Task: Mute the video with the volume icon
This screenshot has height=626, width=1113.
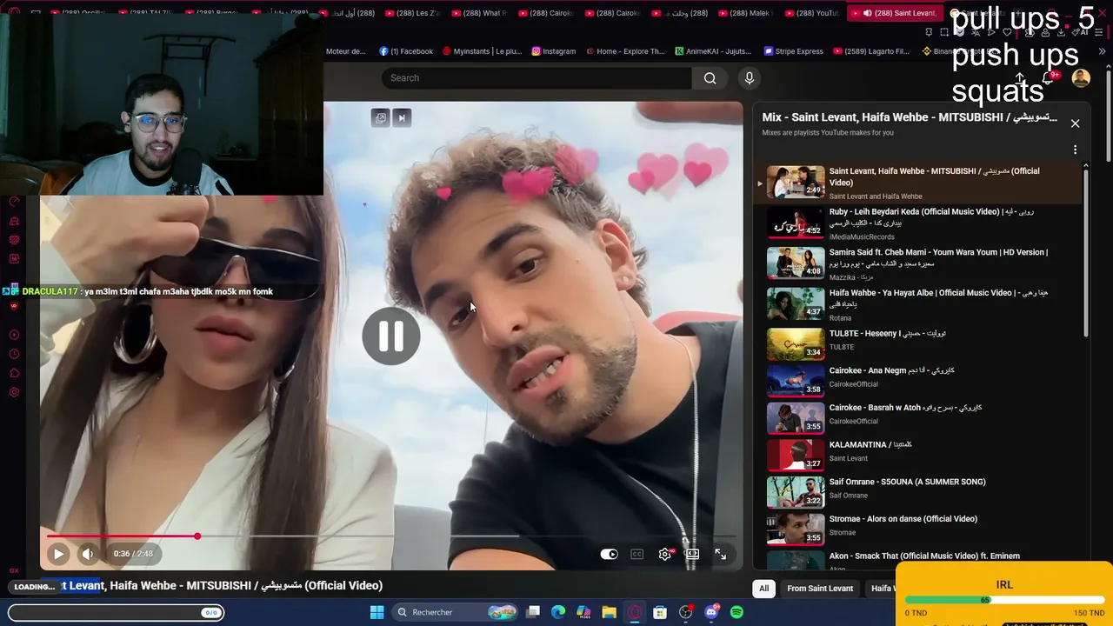Action: 88,554
